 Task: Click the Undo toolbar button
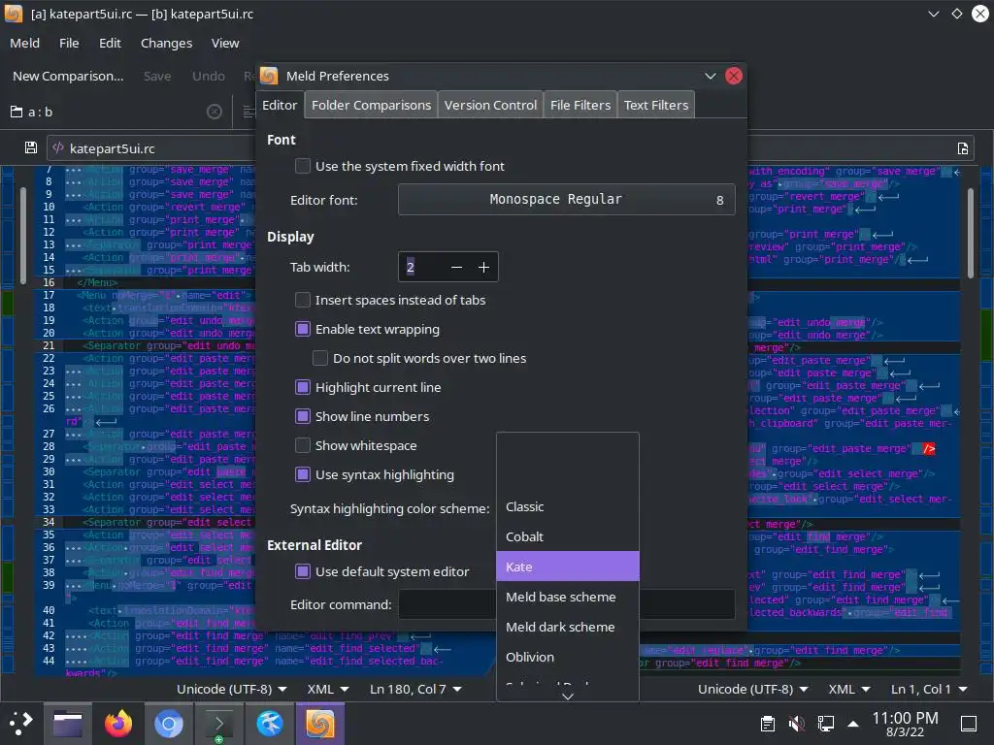tap(209, 76)
